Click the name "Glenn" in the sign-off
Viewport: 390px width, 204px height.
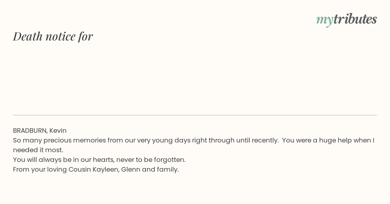(x=131, y=169)
